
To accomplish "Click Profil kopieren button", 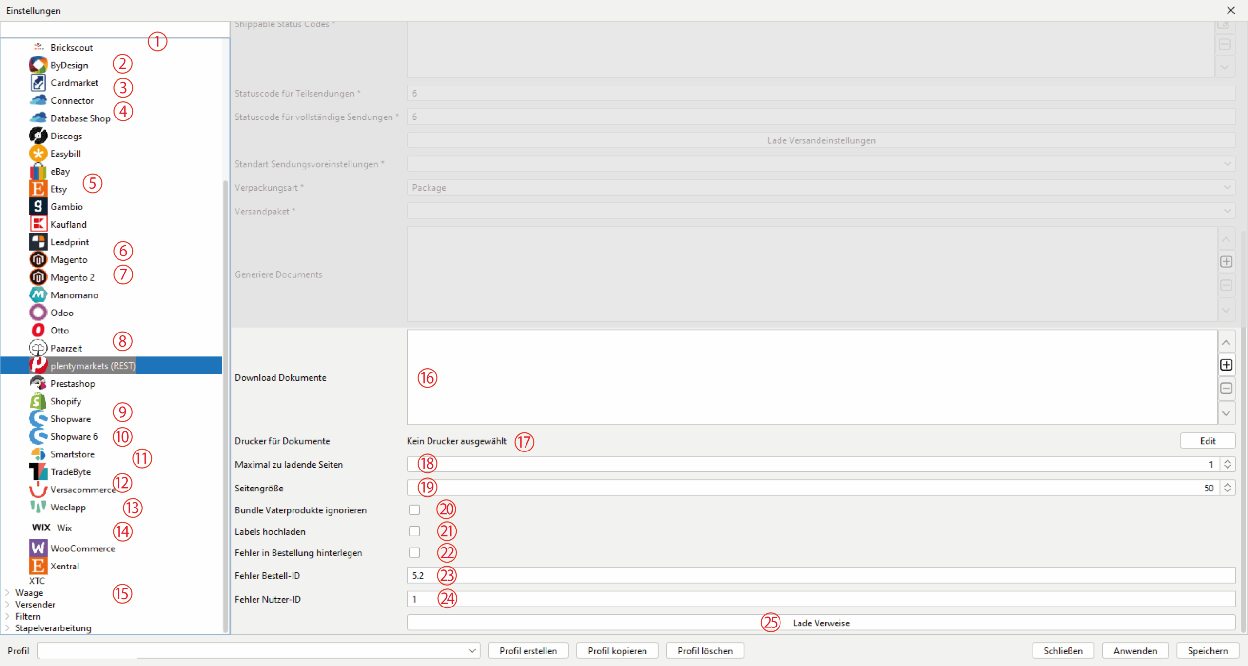I will tap(617, 650).
